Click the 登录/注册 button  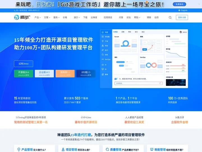click(182, 17)
